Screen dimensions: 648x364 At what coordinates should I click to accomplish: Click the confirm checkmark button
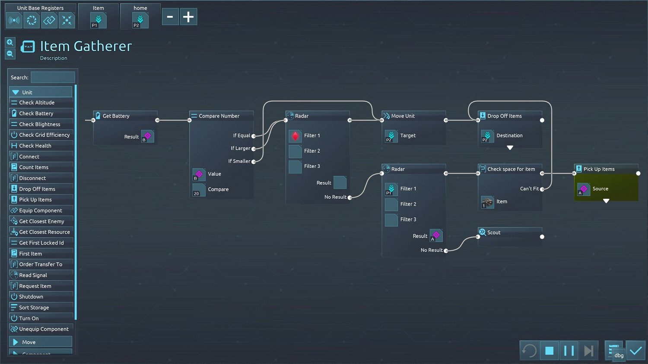pos(635,351)
